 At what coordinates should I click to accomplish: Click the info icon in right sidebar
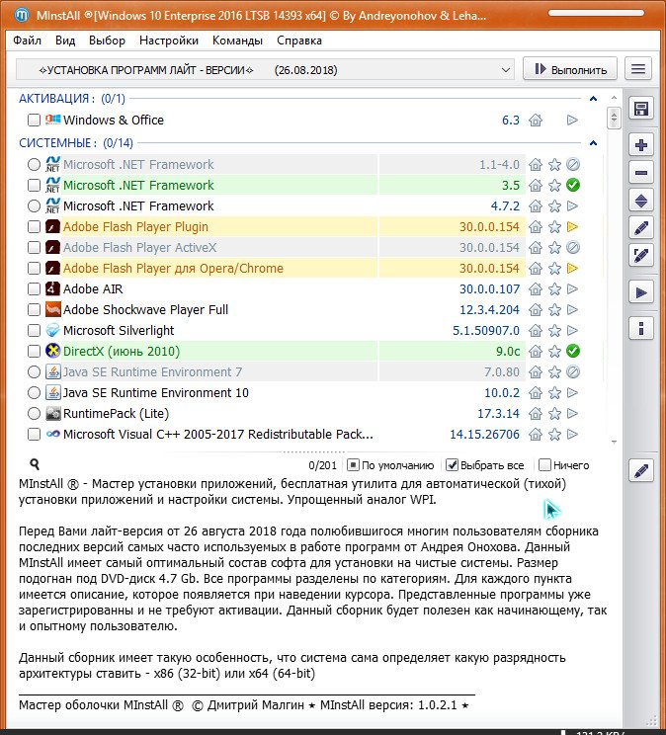click(640, 328)
